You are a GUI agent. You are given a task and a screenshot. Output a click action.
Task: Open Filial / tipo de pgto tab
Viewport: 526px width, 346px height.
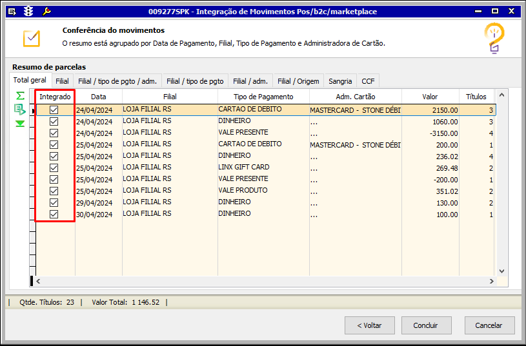coord(196,81)
